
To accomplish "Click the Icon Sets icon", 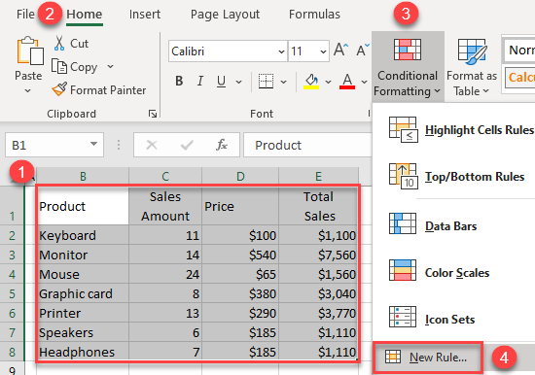I will (403, 317).
